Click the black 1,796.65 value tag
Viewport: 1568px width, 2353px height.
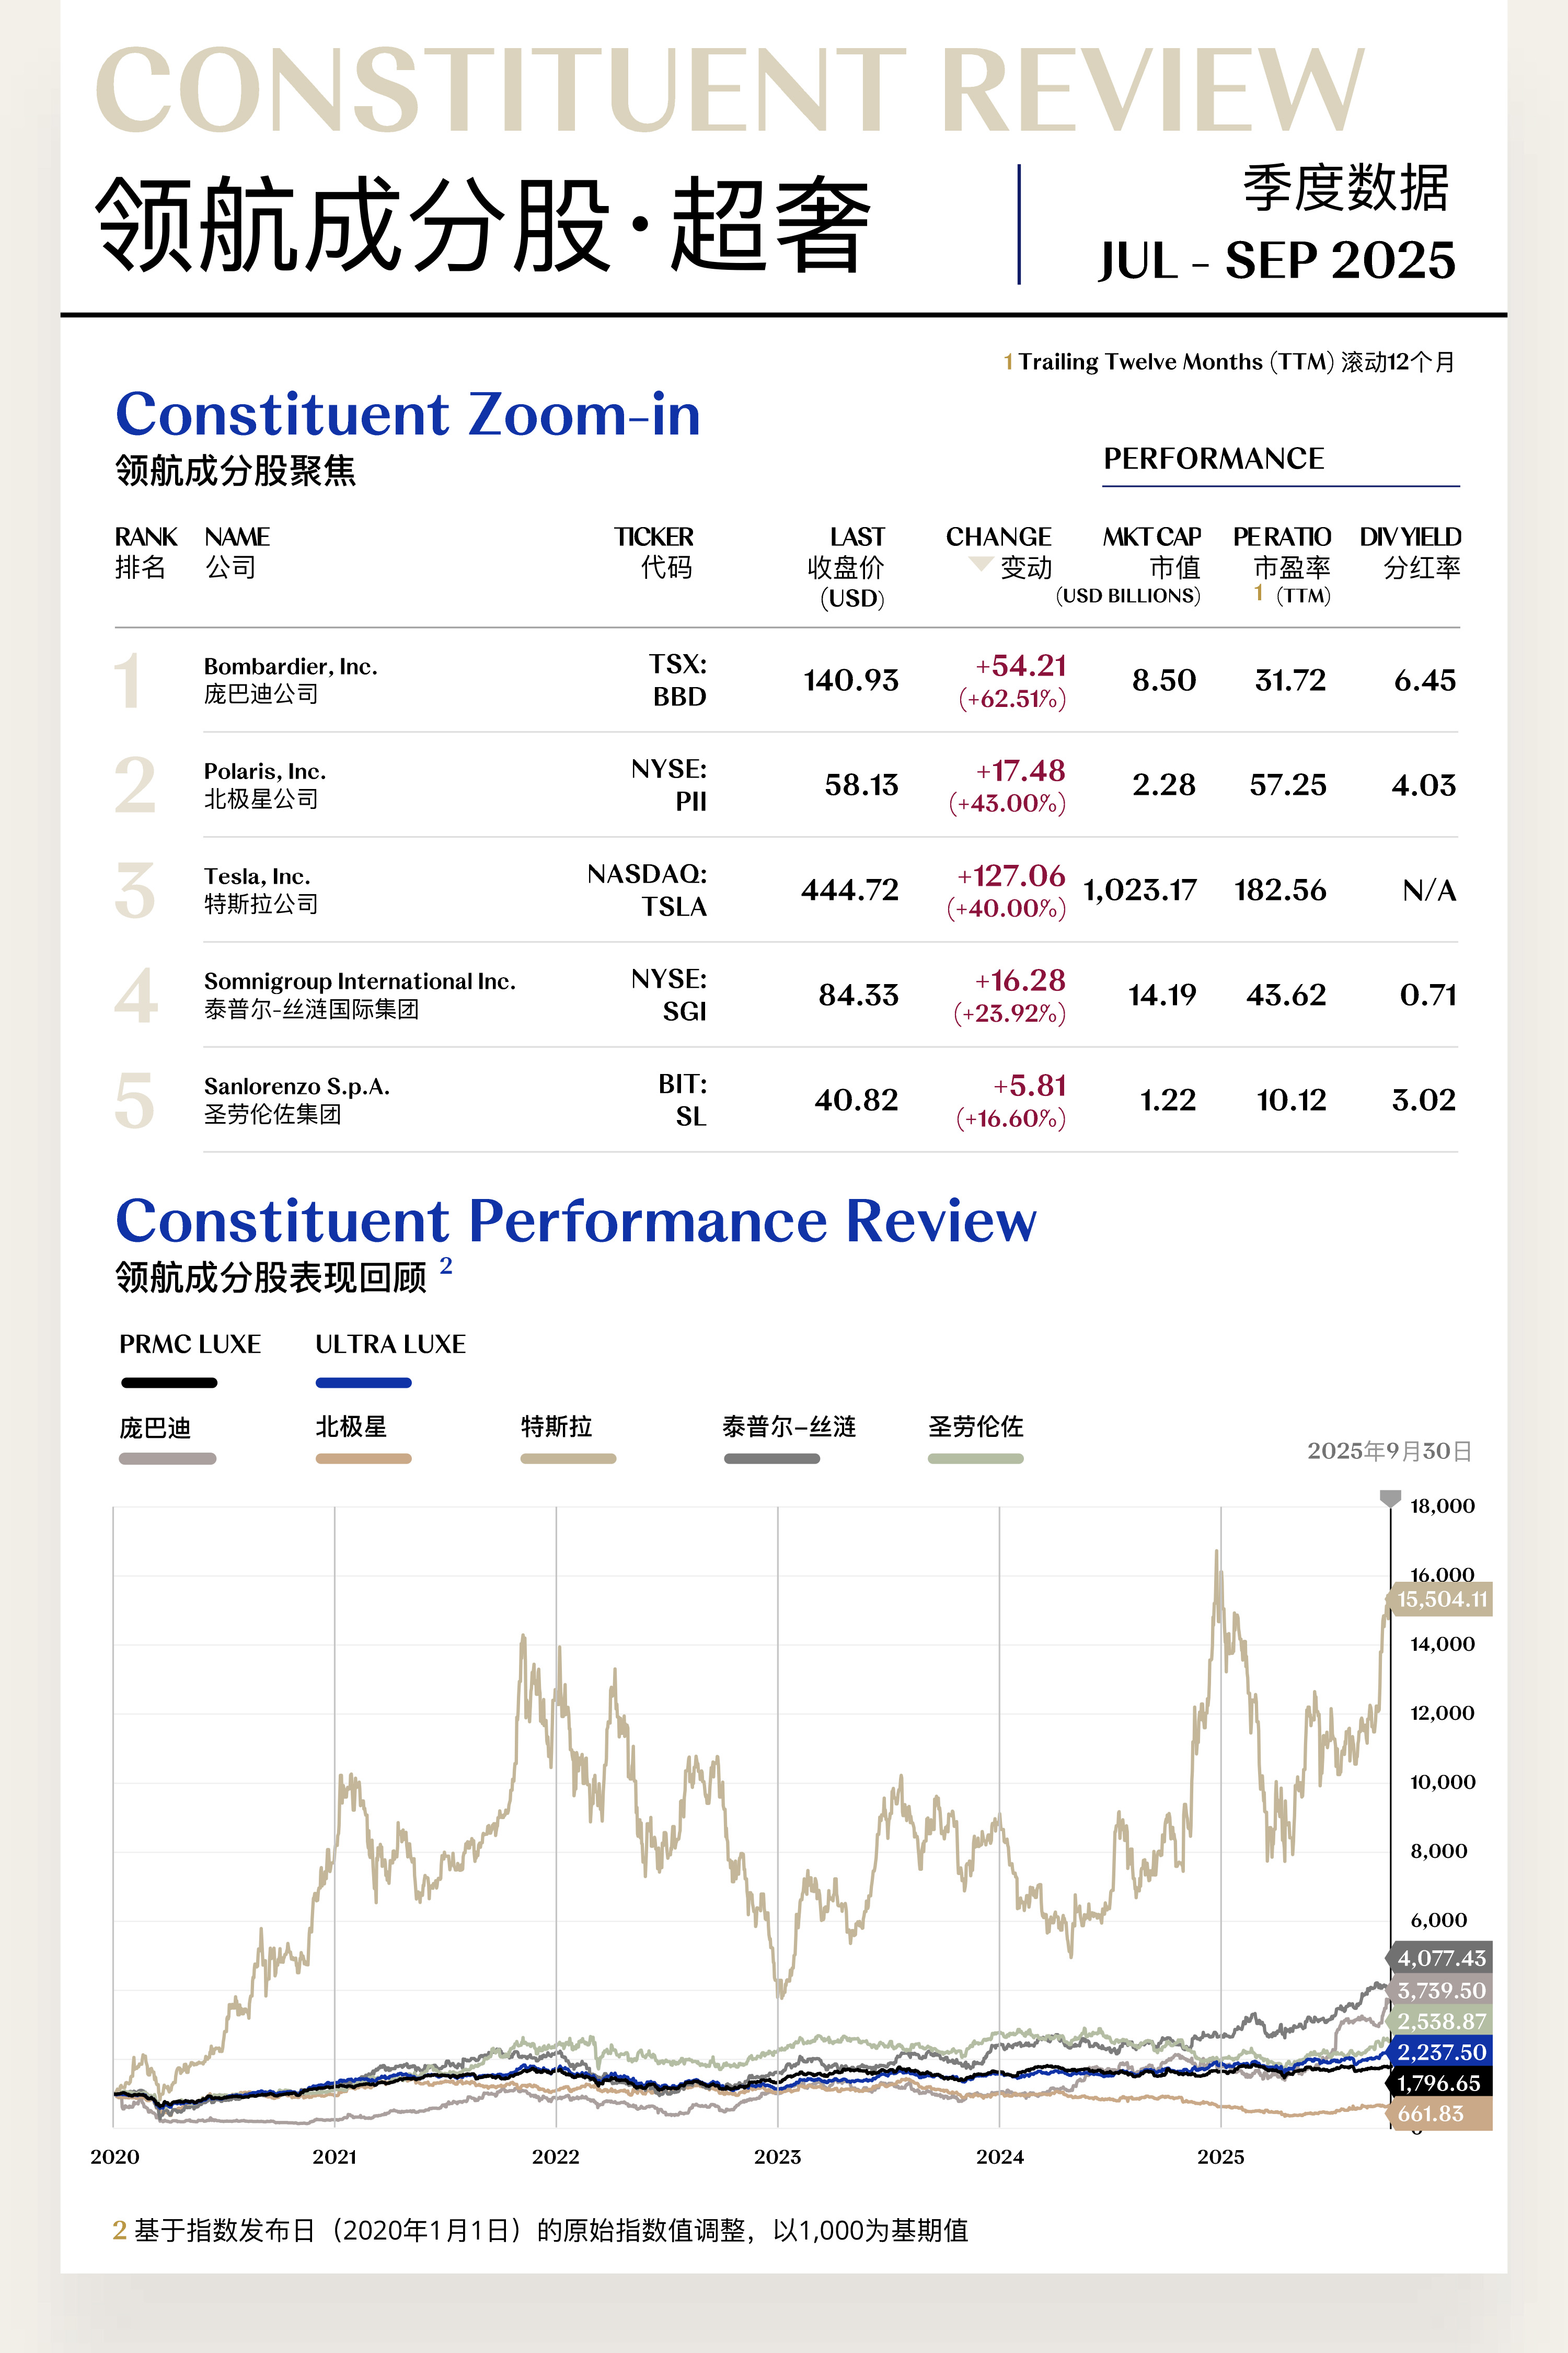1439,2083
